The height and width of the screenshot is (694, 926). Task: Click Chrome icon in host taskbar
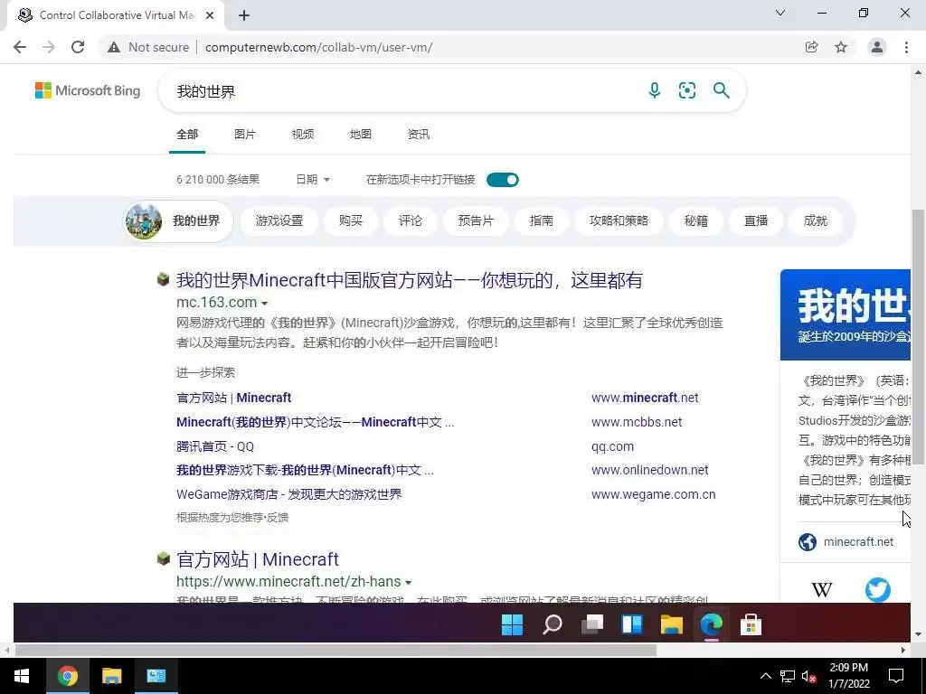click(x=67, y=676)
